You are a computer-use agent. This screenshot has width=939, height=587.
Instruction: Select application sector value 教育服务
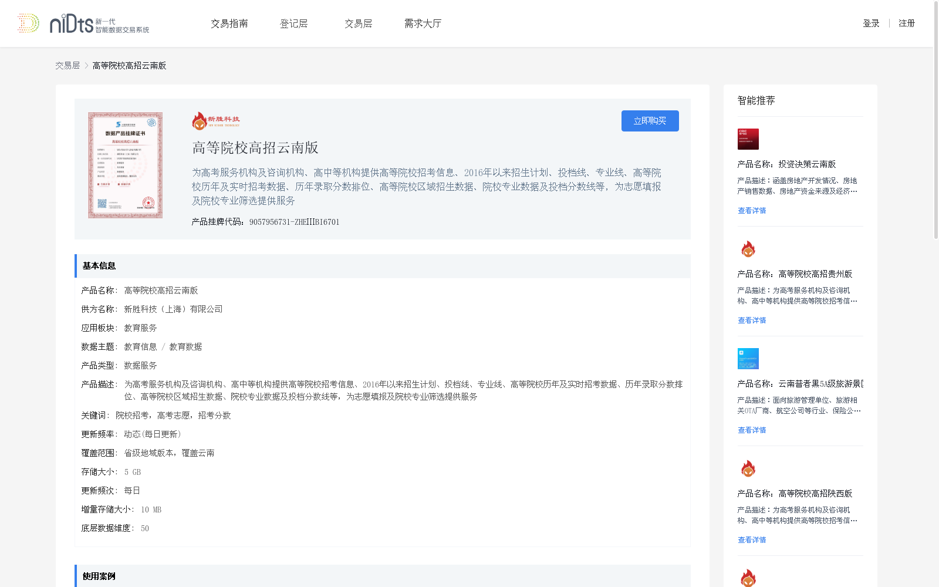(140, 328)
